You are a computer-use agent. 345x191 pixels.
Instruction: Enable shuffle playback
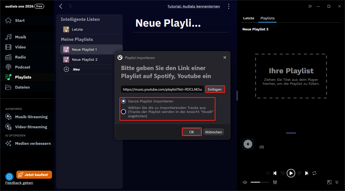point(267,173)
